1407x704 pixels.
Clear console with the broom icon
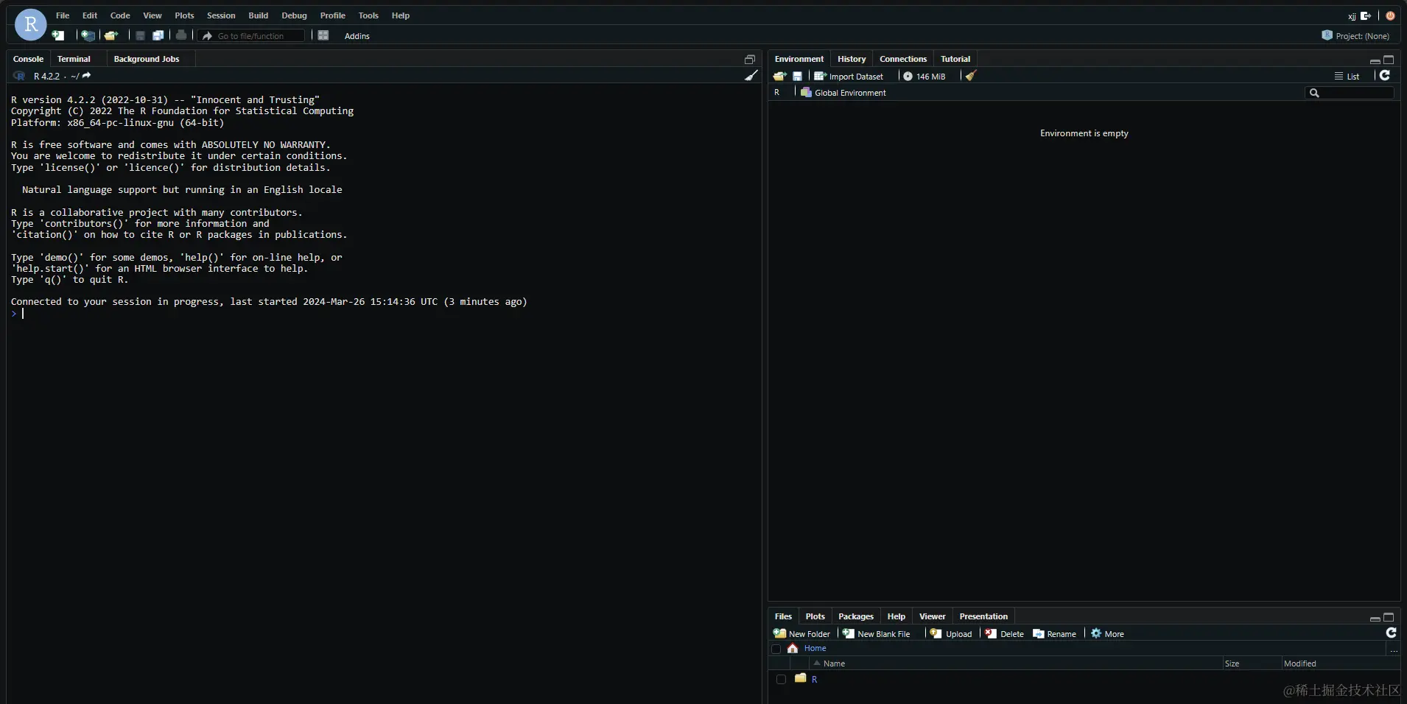point(751,76)
